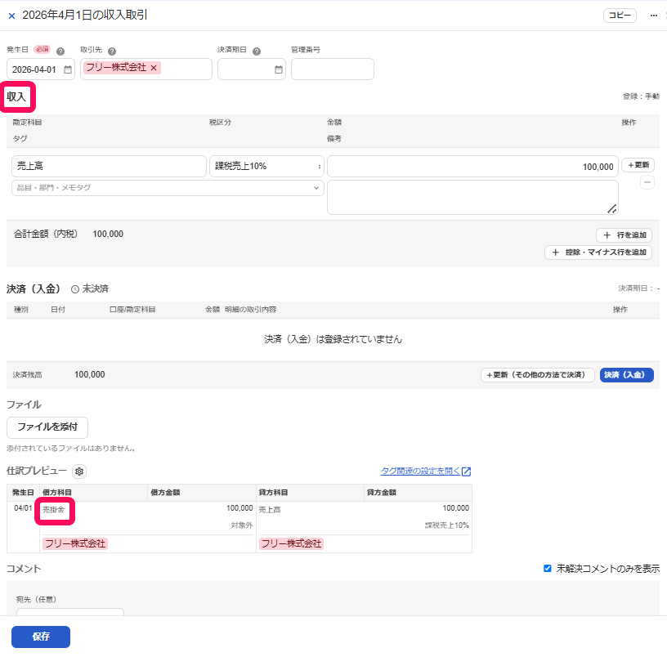
Task: Click 課税売上10% text in journal preview
Action: (446, 525)
